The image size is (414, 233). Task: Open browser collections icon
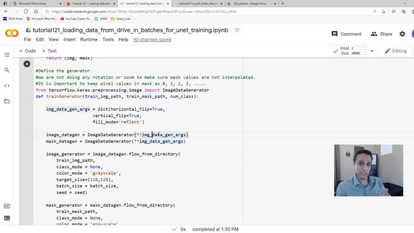point(404,12)
